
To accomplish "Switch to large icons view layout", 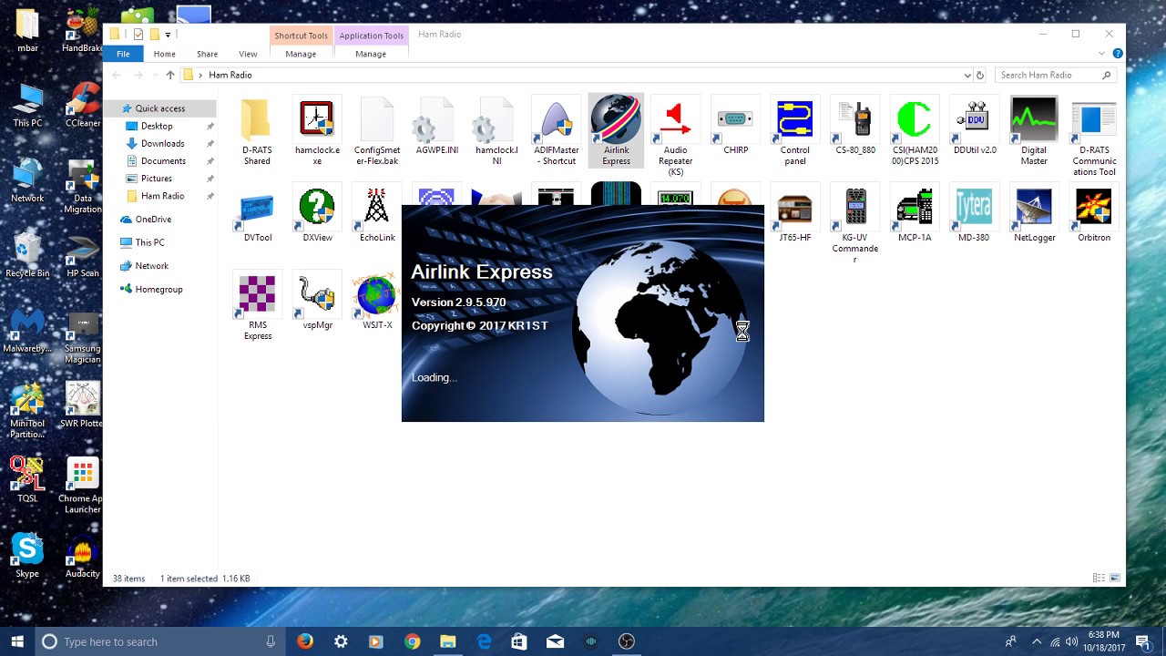I will coord(1115,579).
